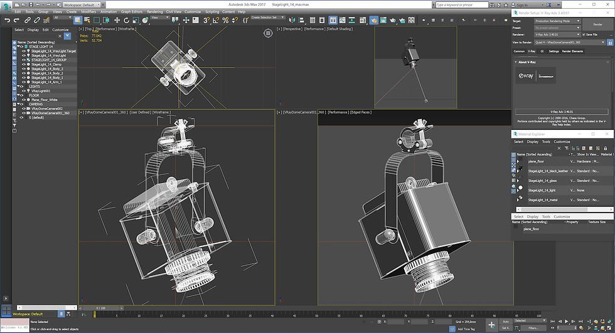Collapse the STAGE LIGHT 14 tree node
615x333 pixels.
pyautogui.click(x=19, y=46)
